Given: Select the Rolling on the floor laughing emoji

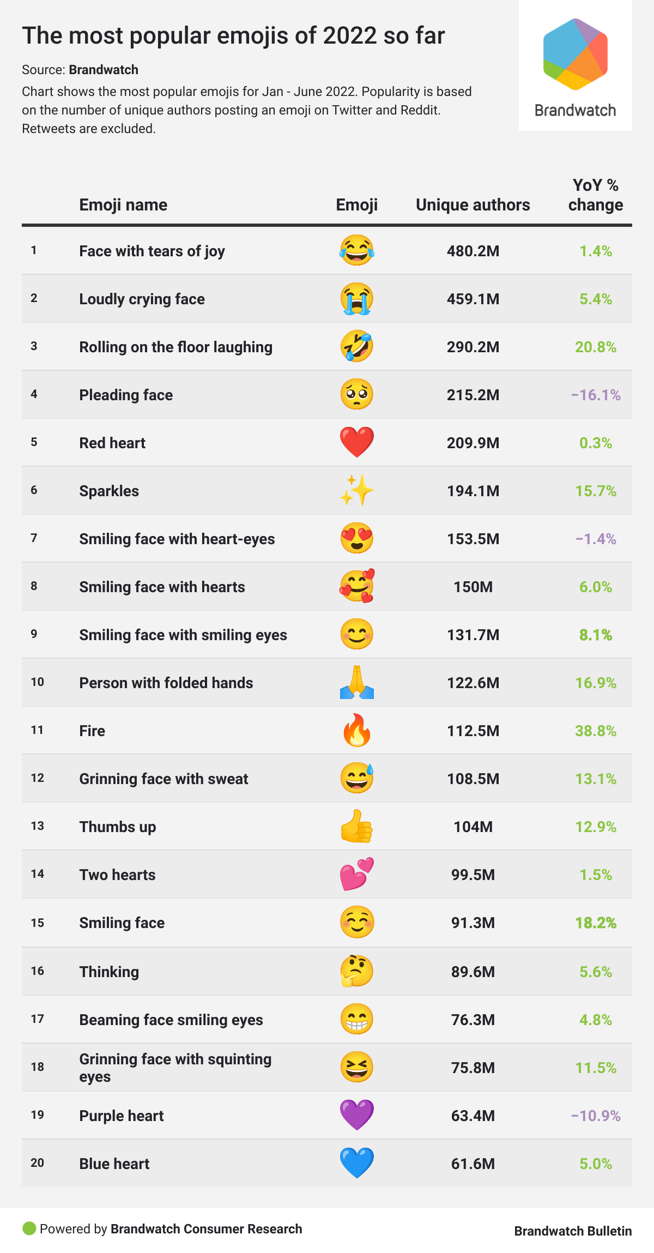Looking at the screenshot, I should 356,347.
